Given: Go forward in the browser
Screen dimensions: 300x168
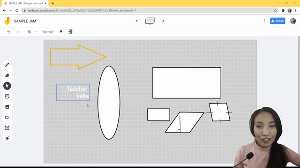Looking at the screenshot, I should (x=10, y=10).
